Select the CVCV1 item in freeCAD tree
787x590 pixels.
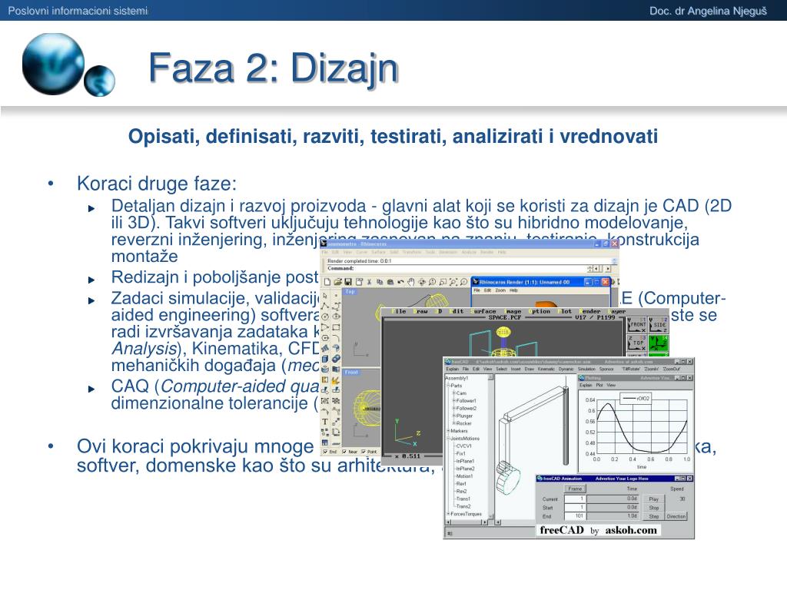(x=463, y=446)
